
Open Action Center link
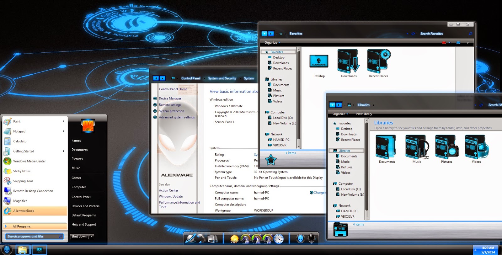168,190
